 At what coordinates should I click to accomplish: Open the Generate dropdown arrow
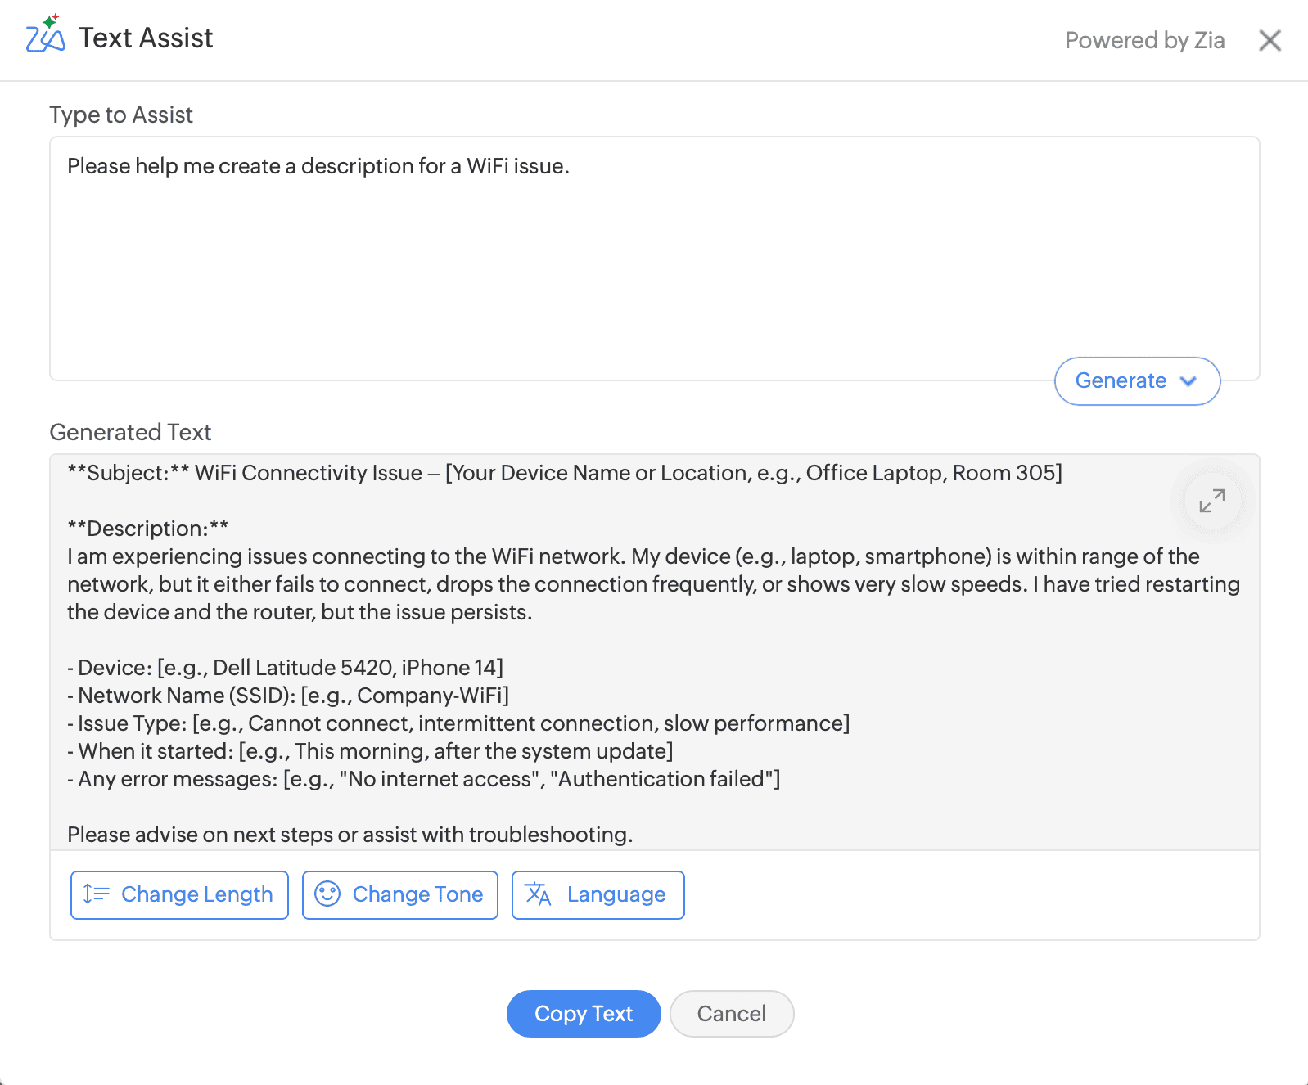[x=1188, y=381]
